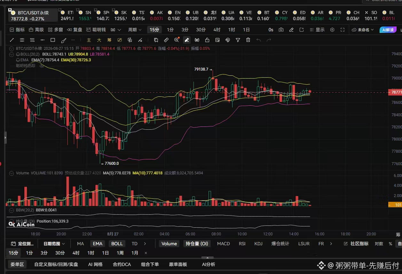Open the AI 网格 tab

pyautogui.click(x=95, y=264)
